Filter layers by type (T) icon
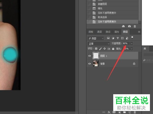This screenshot has height=114, width=153. click(x=118, y=38)
